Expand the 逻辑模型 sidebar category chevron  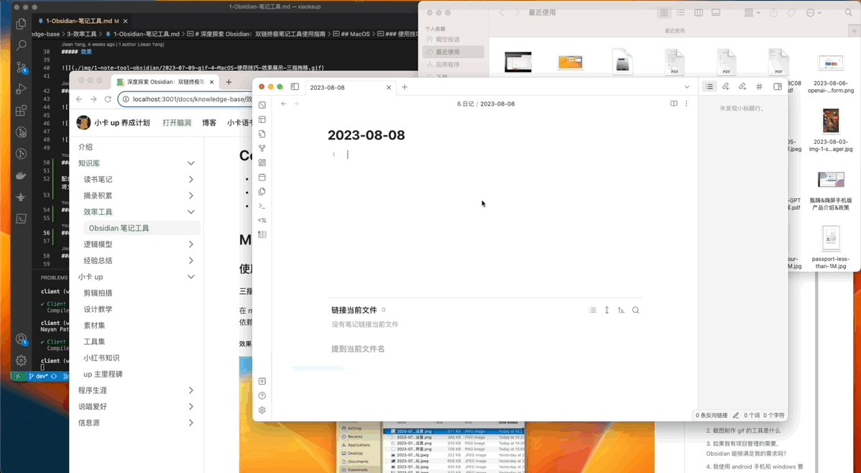point(191,244)
